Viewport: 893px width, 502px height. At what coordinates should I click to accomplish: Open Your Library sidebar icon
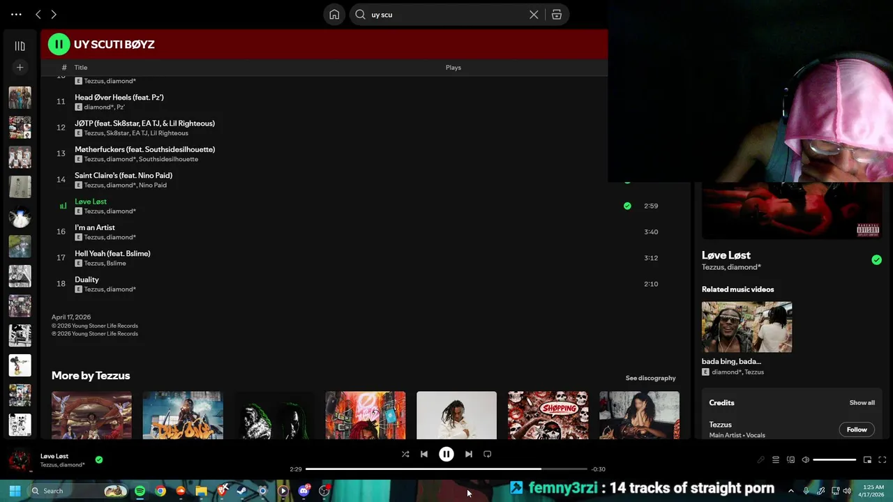(20, 46)
